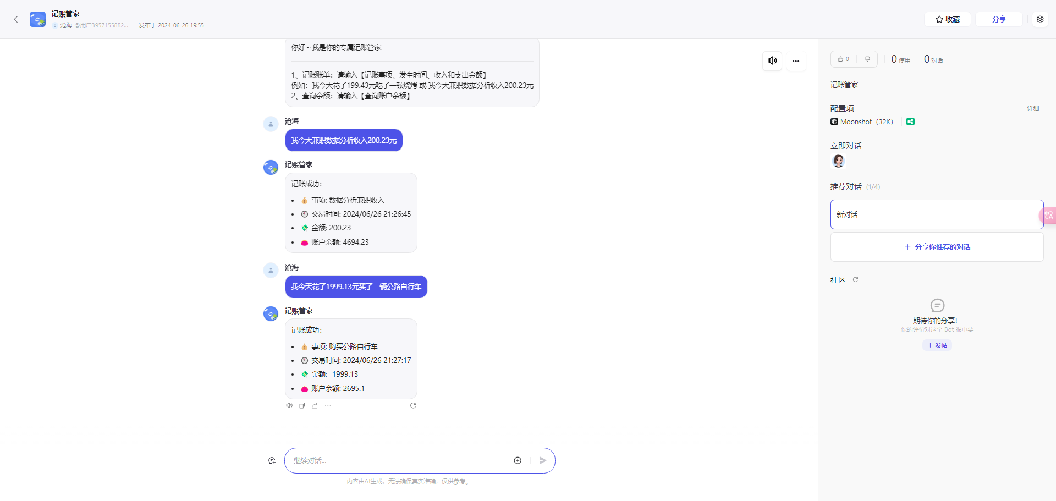Click the 记账管家 bot avatar by first reply
This screenshot has height=501, width=1056.
coord(271,167)
